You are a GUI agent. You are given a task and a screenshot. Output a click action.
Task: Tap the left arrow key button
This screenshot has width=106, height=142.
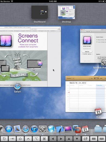tap(53, 139)
